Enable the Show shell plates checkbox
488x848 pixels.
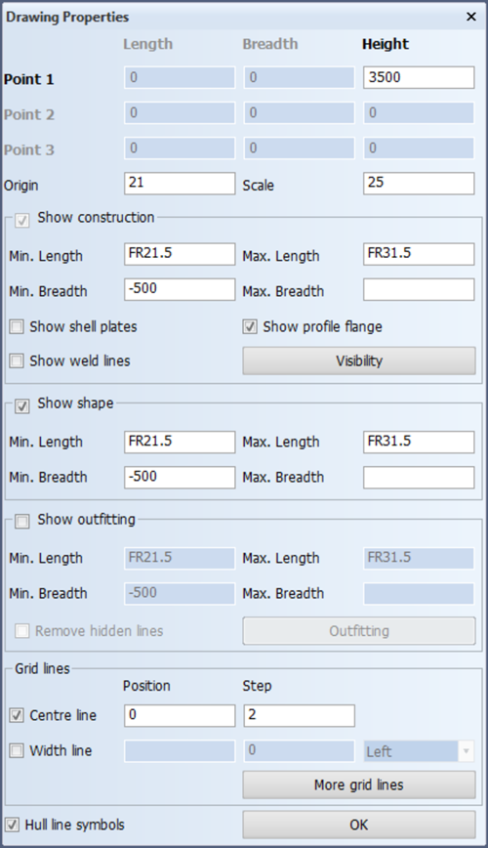point(17,326)
